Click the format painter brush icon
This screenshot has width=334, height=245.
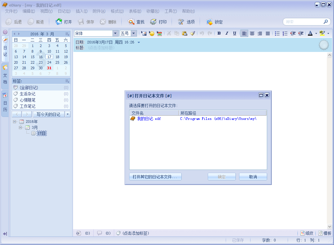click(x=192, y=33)
